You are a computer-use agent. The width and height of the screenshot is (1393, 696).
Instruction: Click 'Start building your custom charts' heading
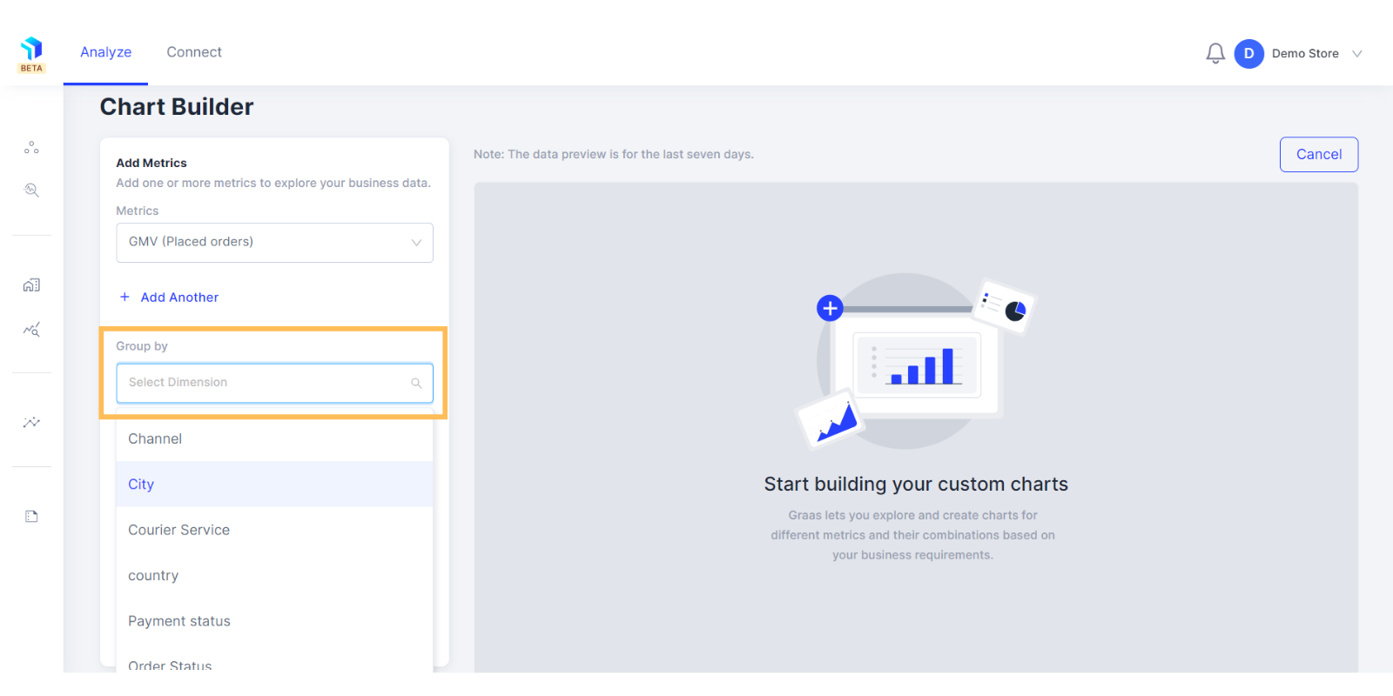pos(916,484)
